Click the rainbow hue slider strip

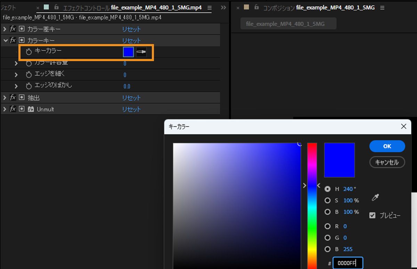pyautogui.click(x=312, y=205)
